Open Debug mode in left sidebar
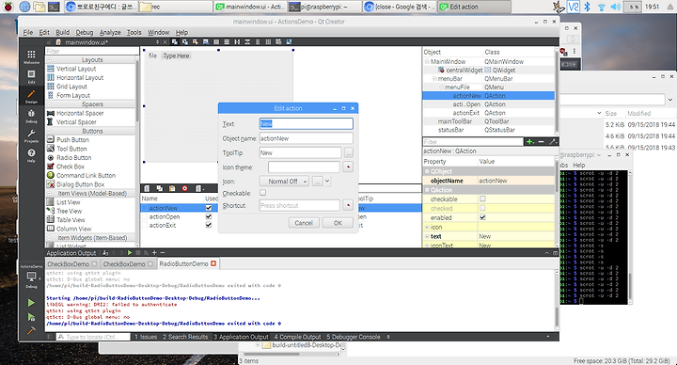Screen dimensions: 677x365 pos(31,116)
